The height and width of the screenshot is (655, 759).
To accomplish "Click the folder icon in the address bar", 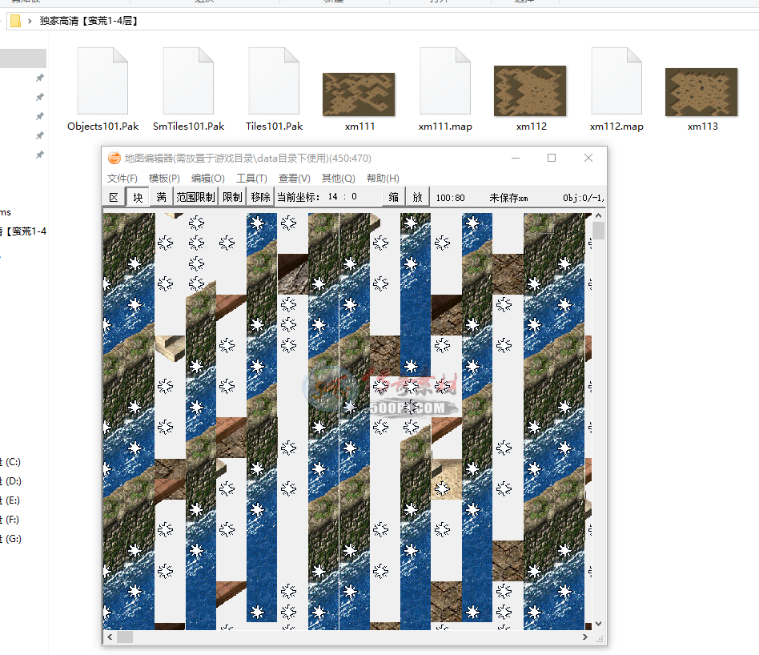I will tap(15, 21).
